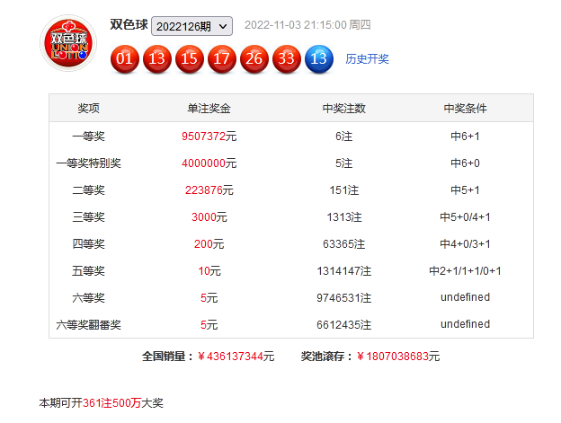The height and width of the screenshot is (423, 561).
Task: Click the winner count 5注
Action: (x=343, y=163)
